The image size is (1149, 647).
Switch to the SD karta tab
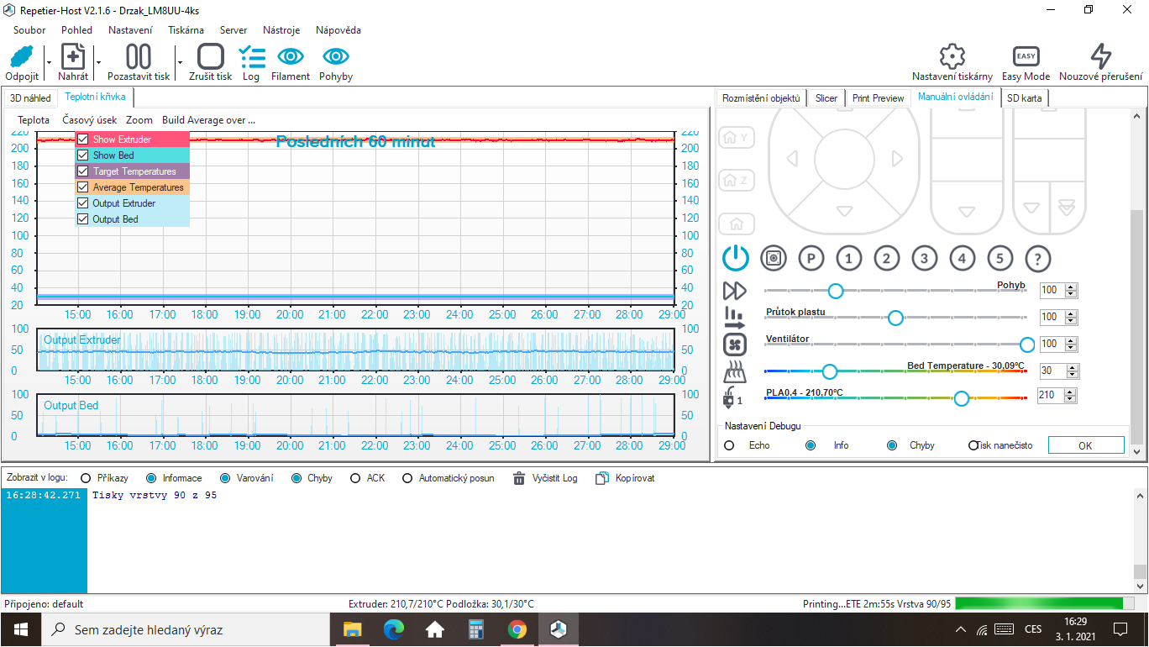(x=1024, y=98)
